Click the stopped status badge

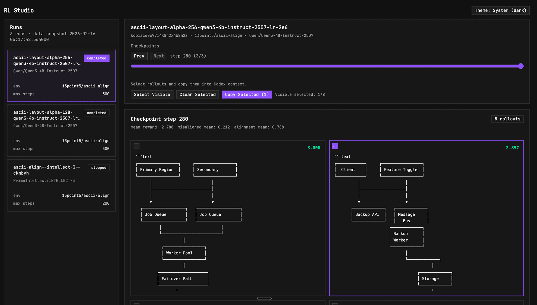pyautogui.click(x=98, y=168)
